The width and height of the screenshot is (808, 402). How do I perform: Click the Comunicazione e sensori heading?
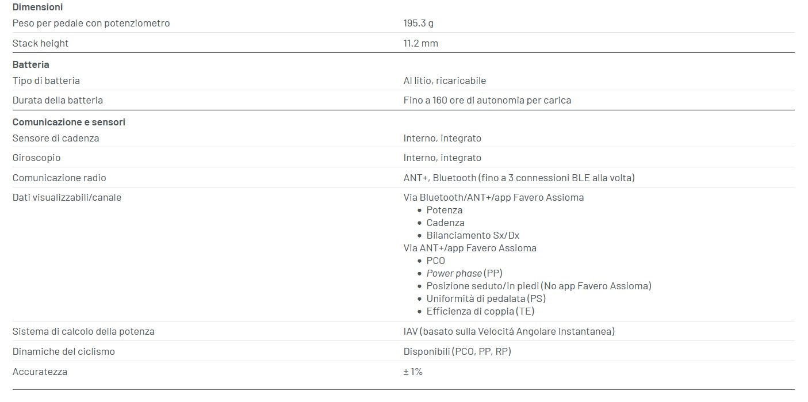[68, 122]
